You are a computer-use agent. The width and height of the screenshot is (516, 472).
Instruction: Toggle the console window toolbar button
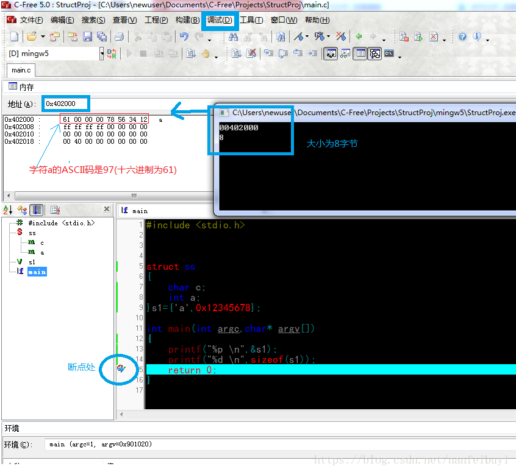tap(389, 54)
